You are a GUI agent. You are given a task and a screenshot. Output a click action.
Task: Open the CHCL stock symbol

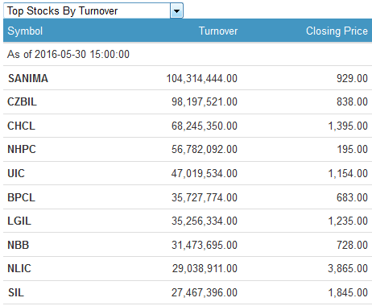(21, 126)
